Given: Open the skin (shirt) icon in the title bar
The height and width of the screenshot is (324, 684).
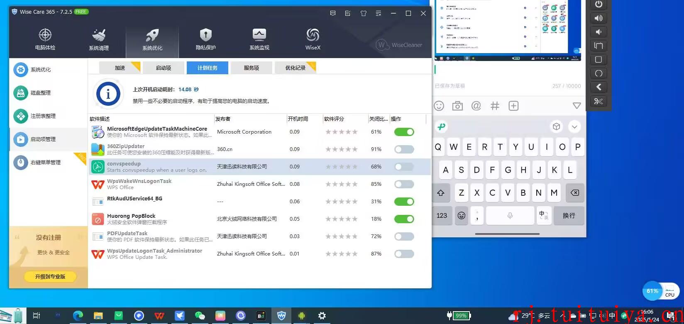Looking at the screenshot, I should coord(364,13).
